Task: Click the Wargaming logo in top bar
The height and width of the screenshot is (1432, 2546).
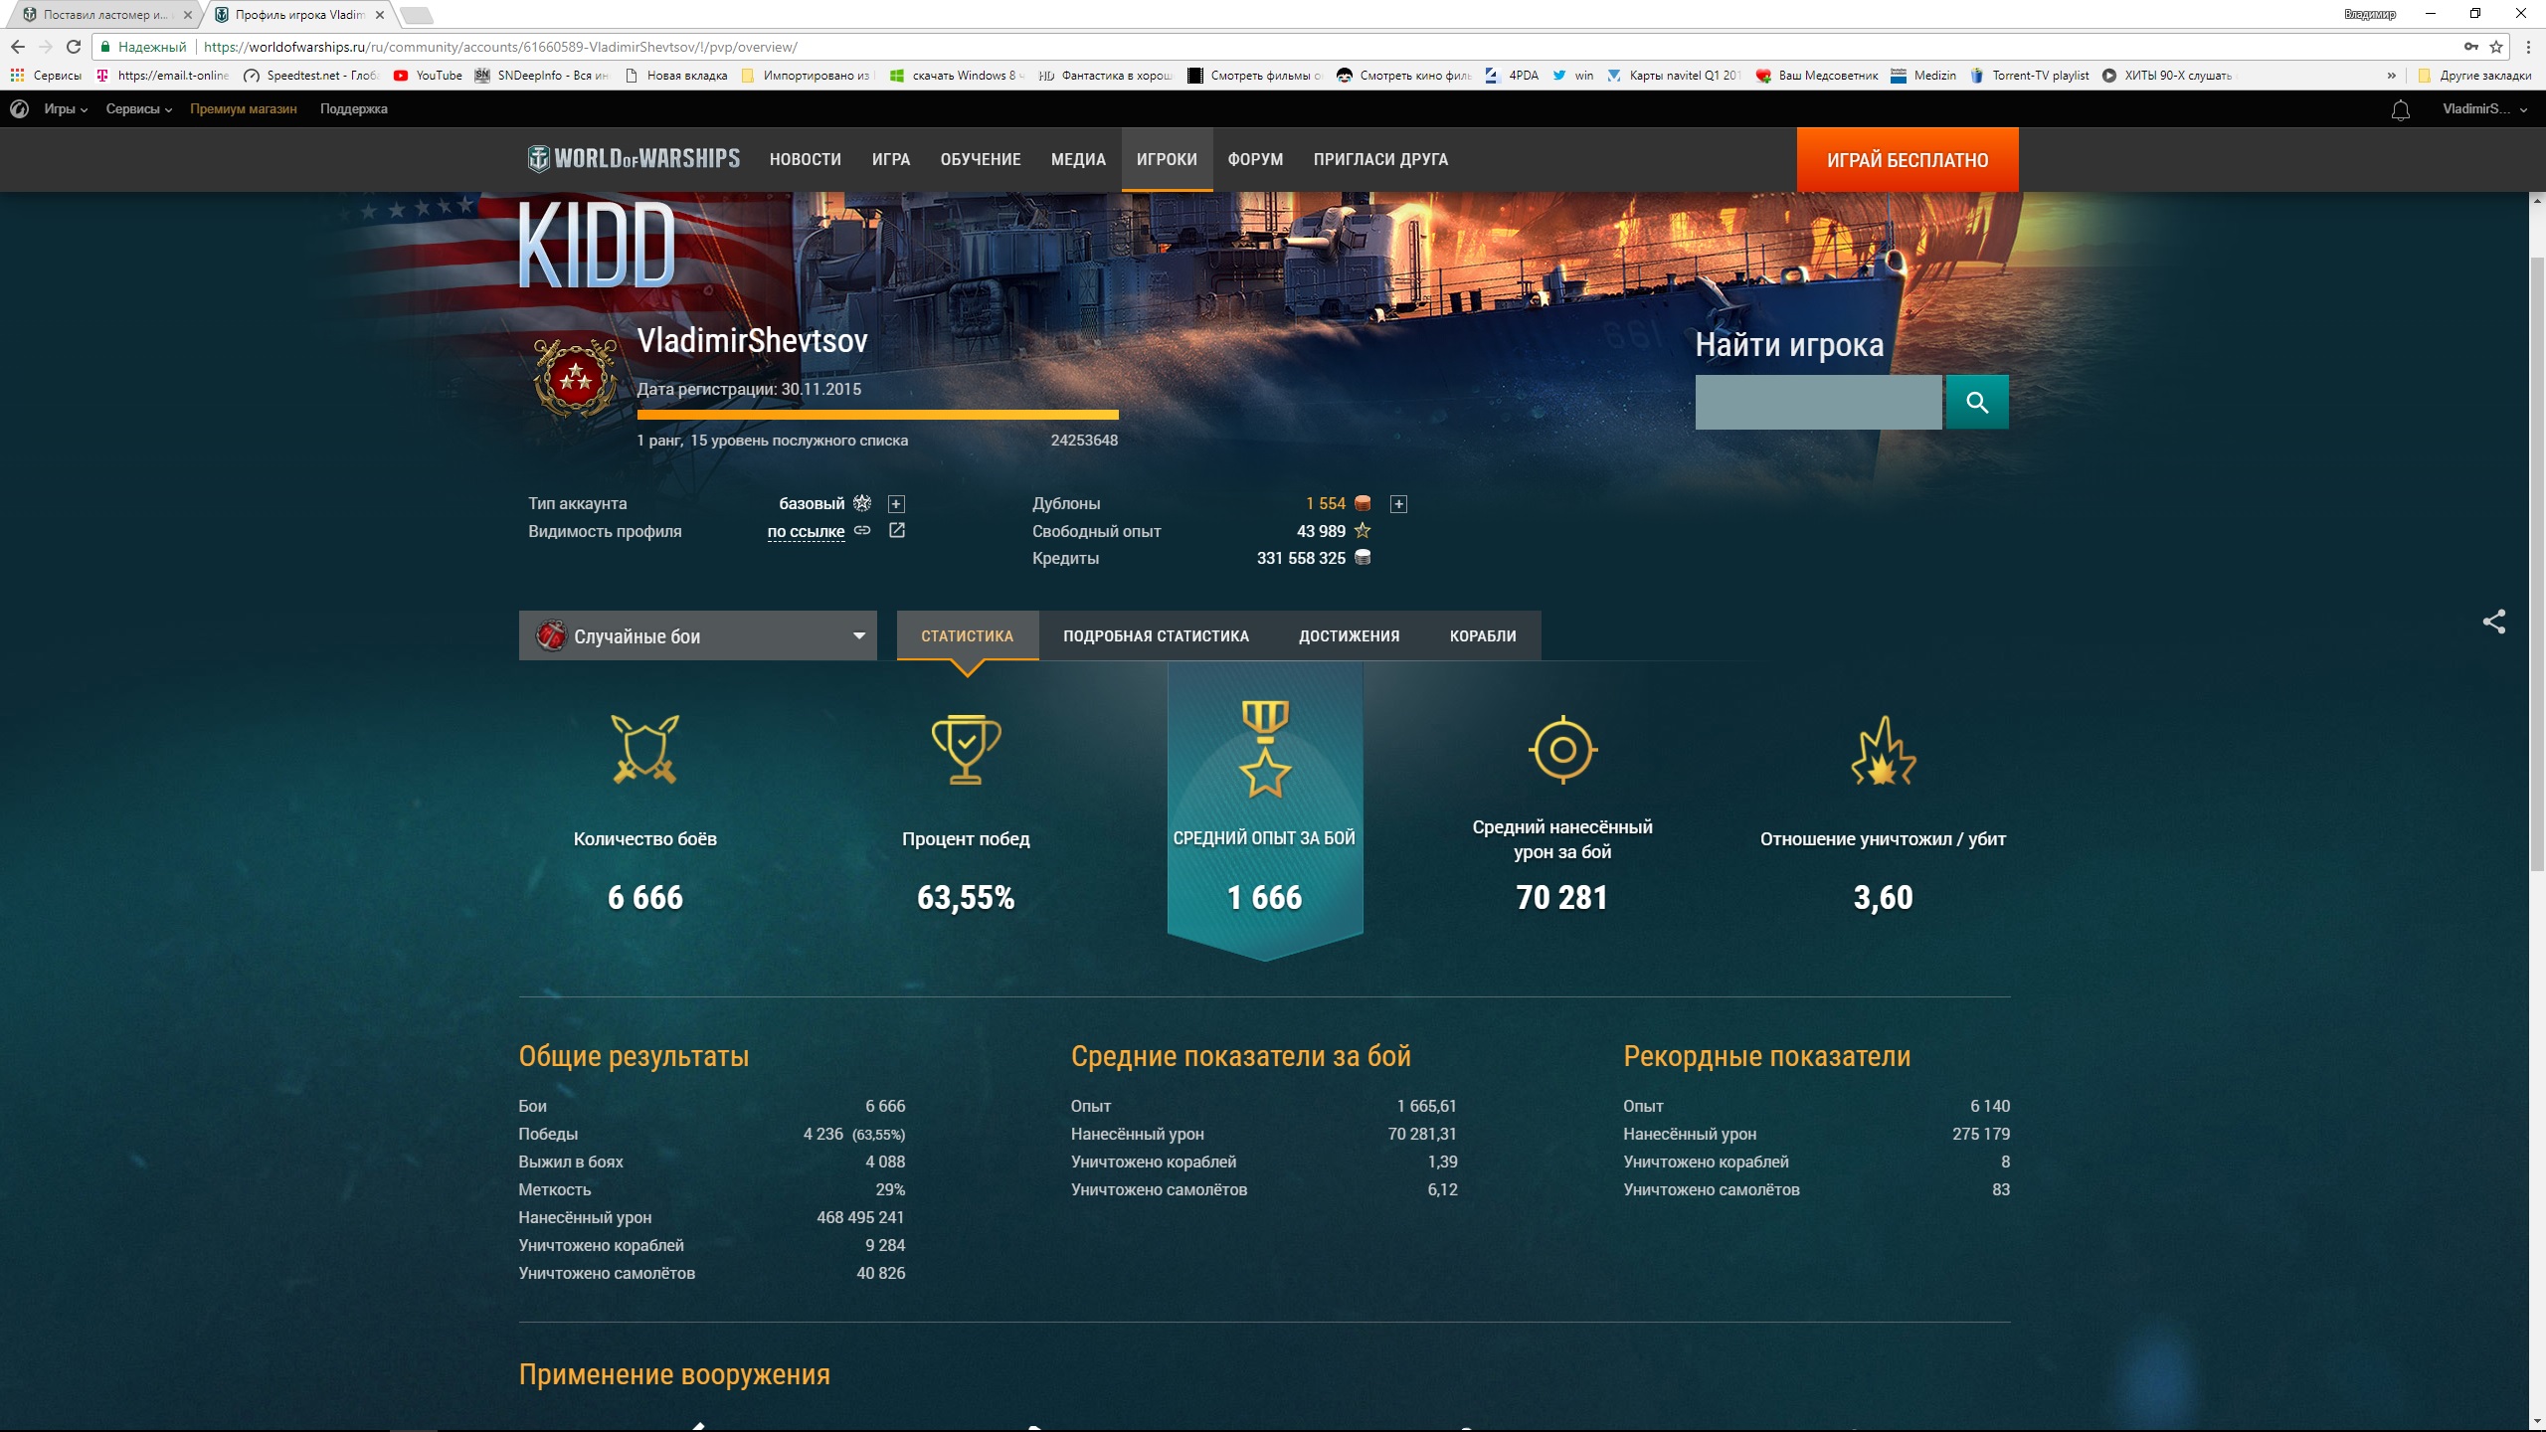Action: [19, 109]
